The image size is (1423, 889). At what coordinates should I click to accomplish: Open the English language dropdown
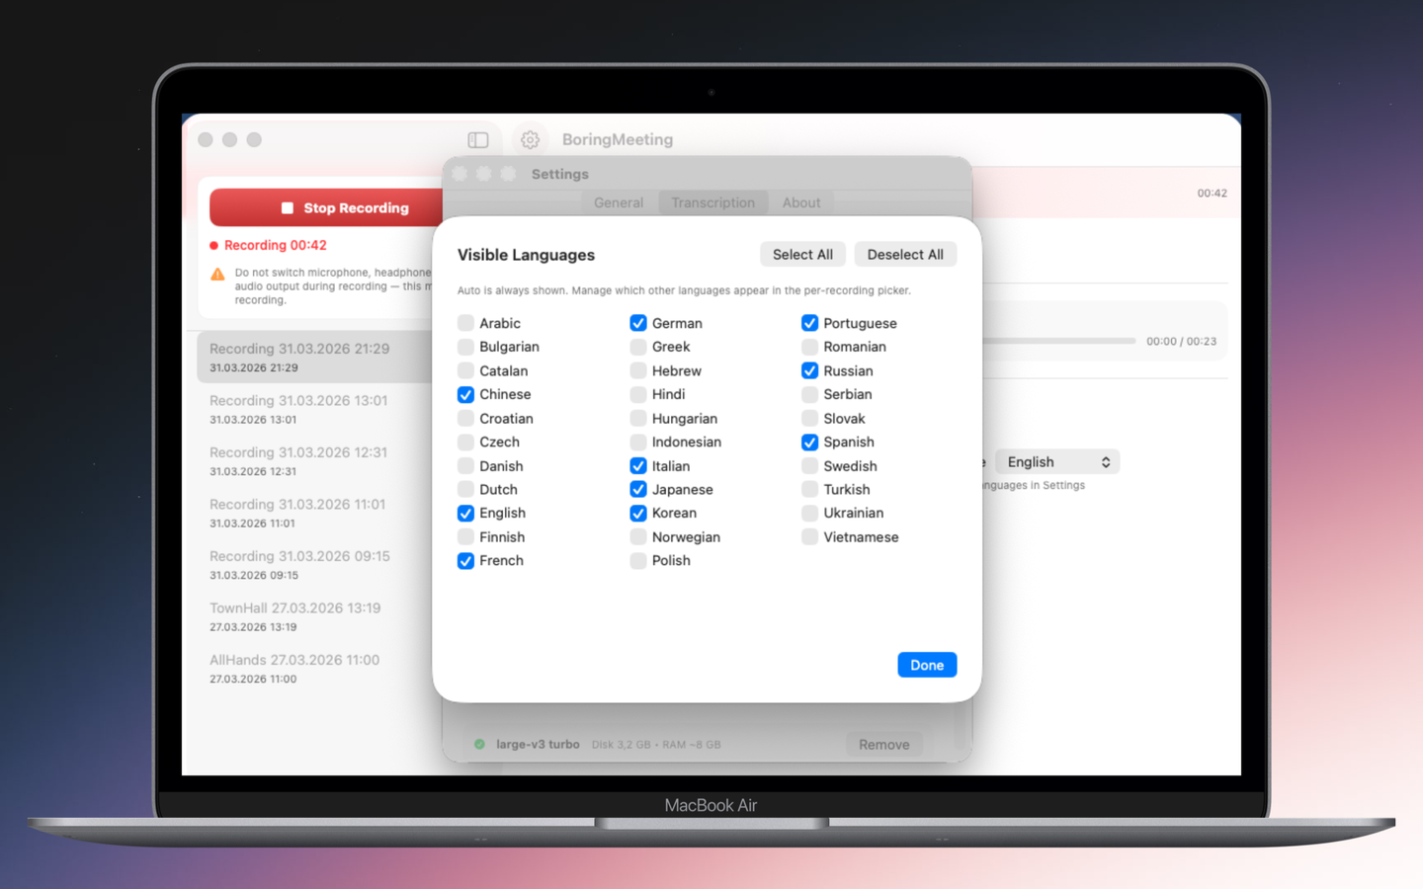[x=1056, y=462]
